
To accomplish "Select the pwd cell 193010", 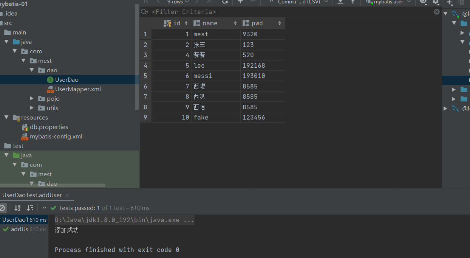I will 263,76.
